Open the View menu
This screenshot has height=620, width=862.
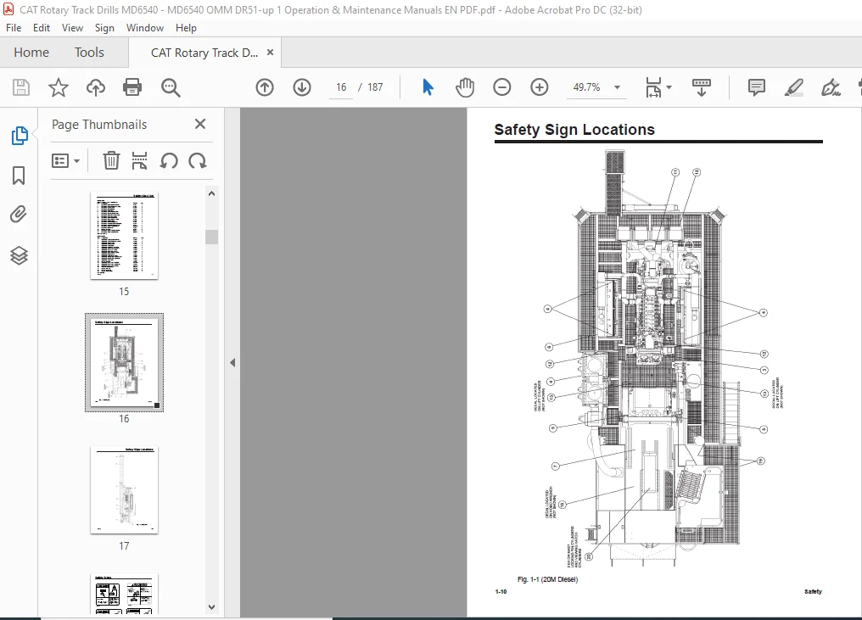[72, 28]
